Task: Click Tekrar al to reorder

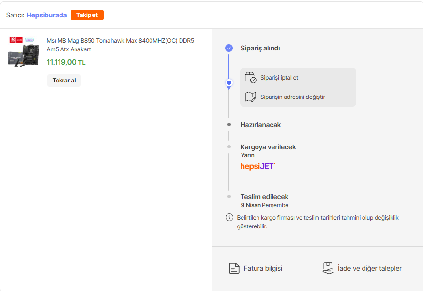Action: click(64, 81)
